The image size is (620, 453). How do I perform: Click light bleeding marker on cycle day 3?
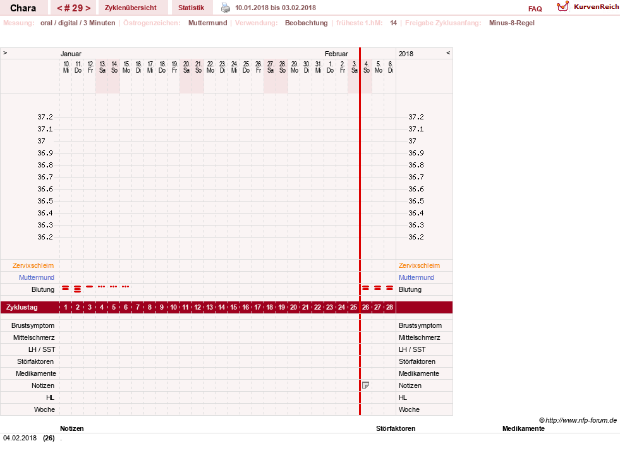coord(90,287)
